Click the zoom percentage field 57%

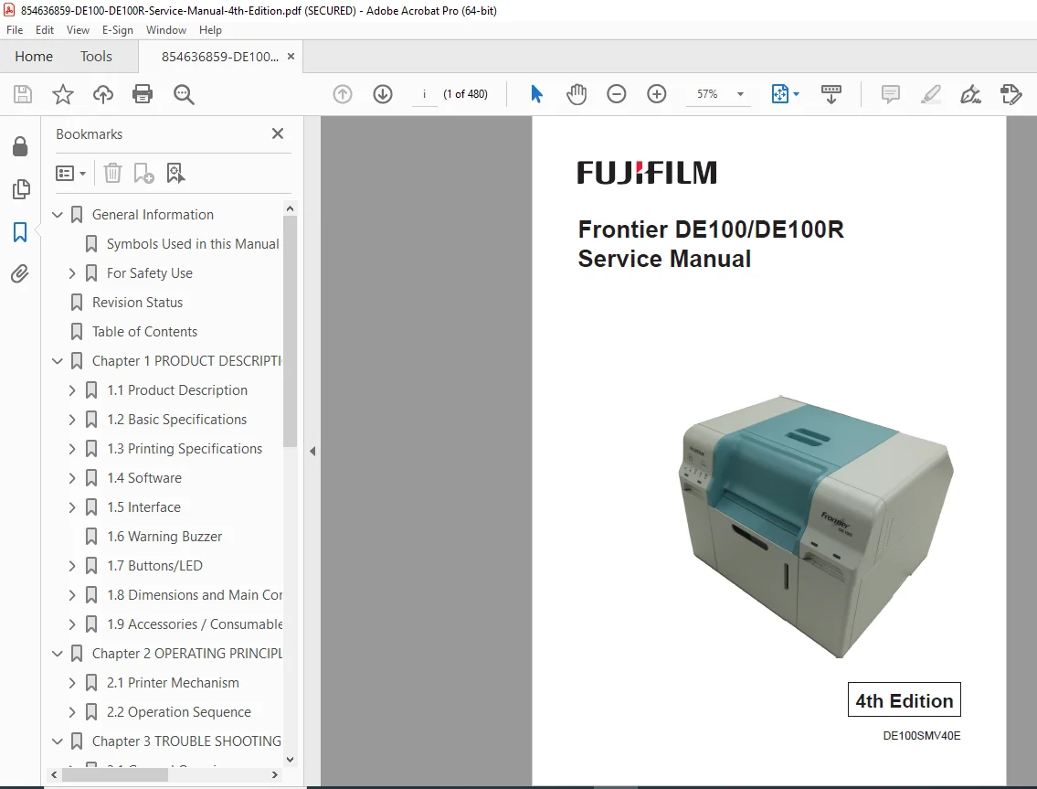pos(707,94)
